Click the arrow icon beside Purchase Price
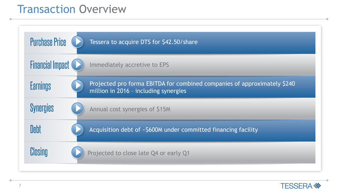This screenshot has height=191, width=340. pos(78,42)
